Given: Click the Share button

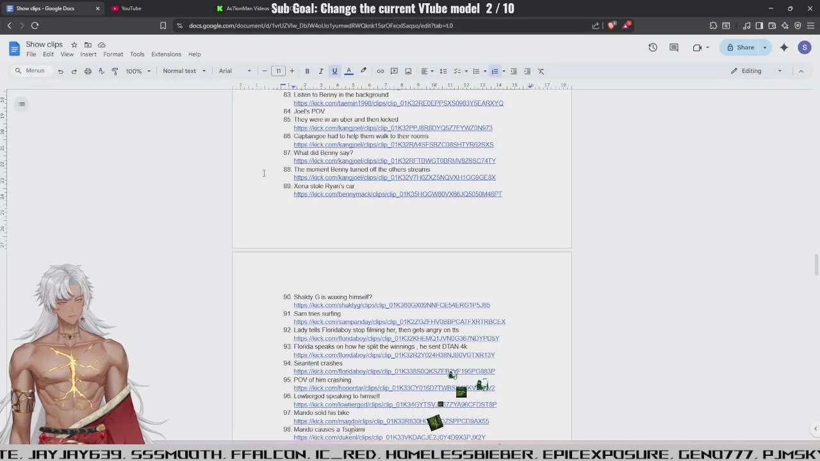Looking at the screenshot, I should 740,47.
